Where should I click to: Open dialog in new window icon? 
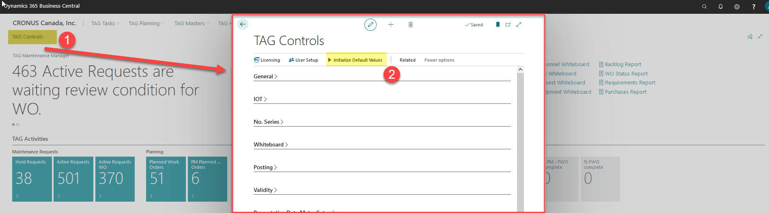click(508, 25)
